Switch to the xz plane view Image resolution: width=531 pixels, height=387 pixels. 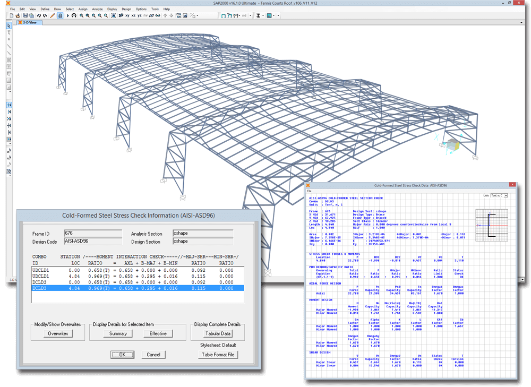pos(133,15)
